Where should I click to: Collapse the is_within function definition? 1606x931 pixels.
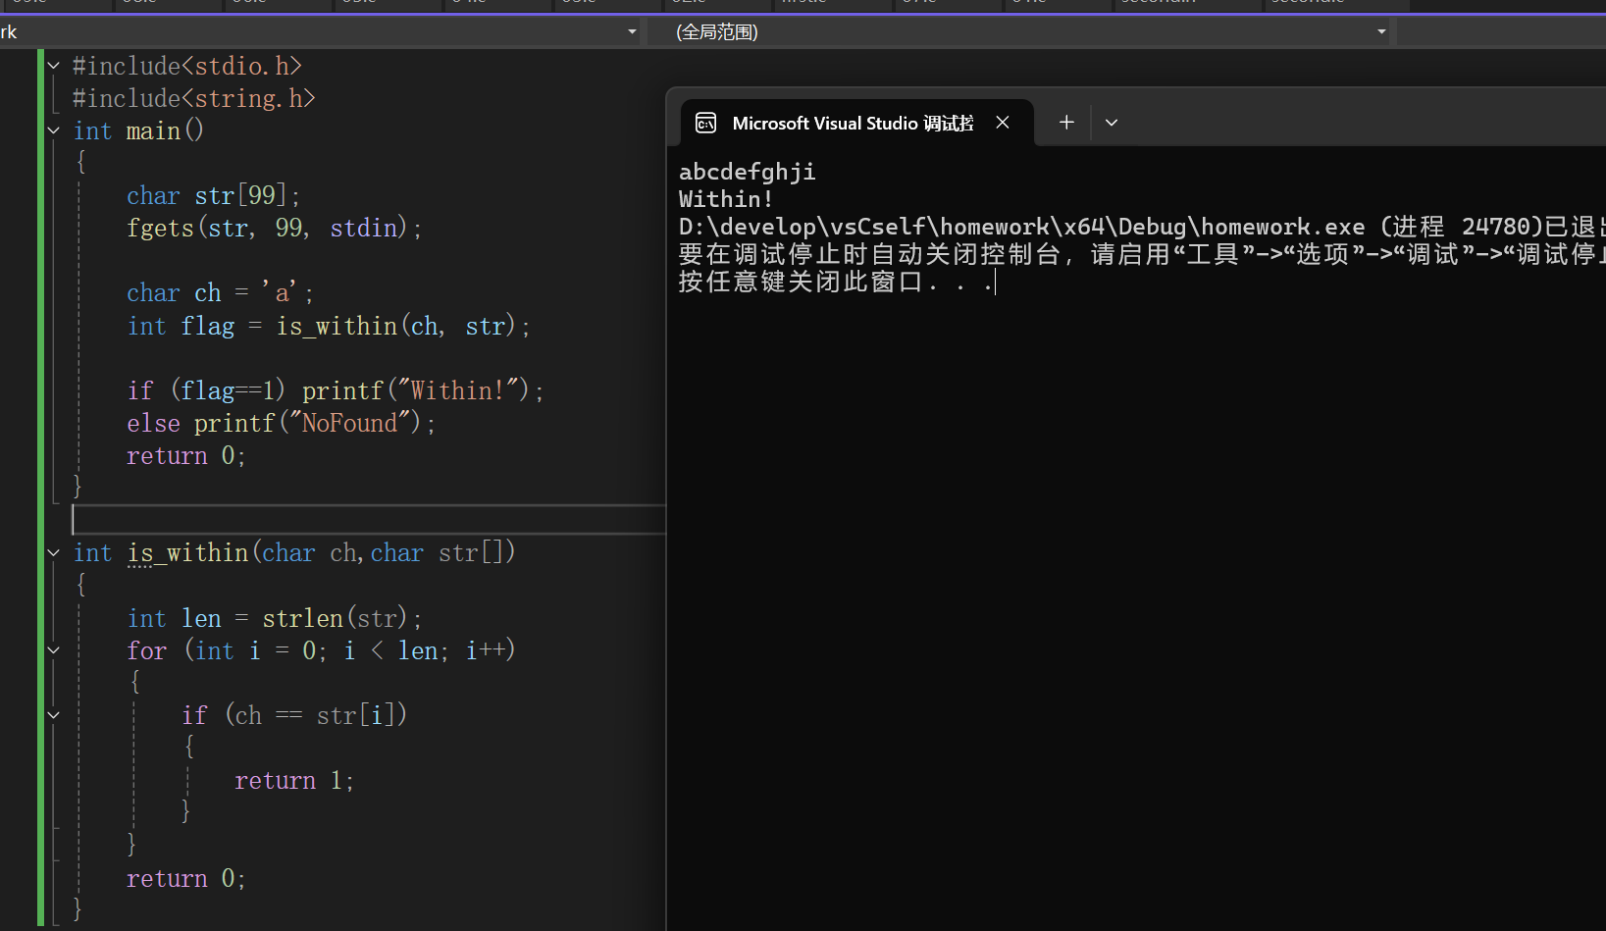[54, 553]
